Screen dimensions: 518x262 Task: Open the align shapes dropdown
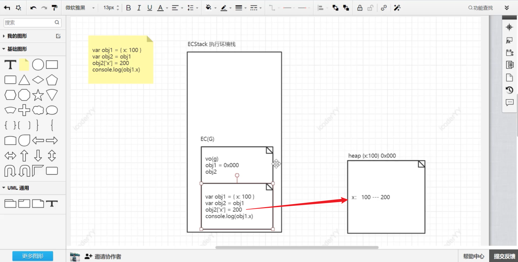(322, 8)
